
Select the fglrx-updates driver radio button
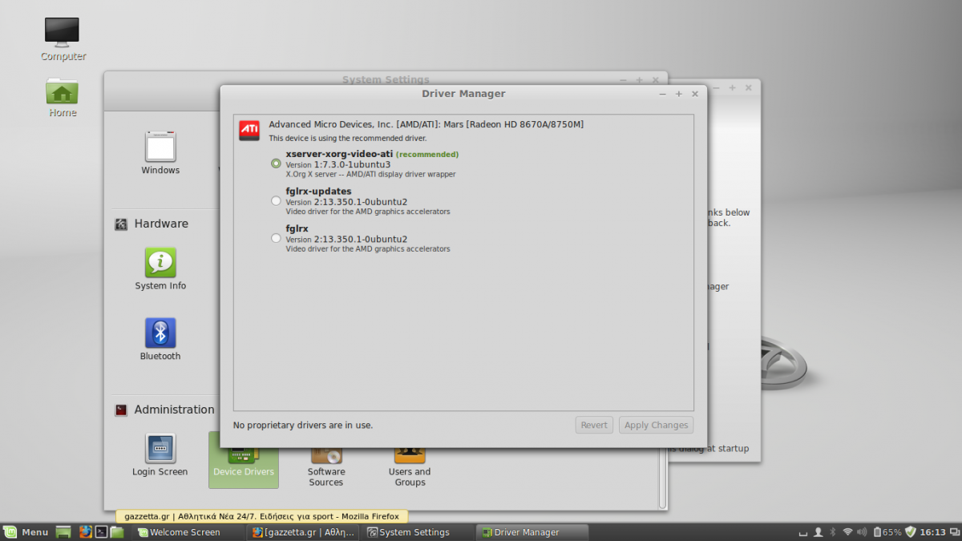pos(277,201)
